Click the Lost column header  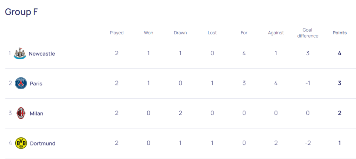click(x=212, y=33)
